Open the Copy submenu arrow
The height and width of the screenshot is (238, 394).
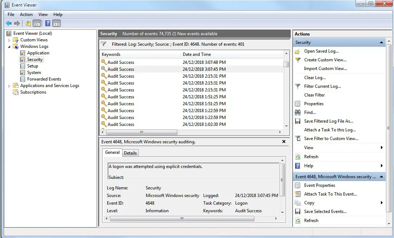click(x=381, y=203)
